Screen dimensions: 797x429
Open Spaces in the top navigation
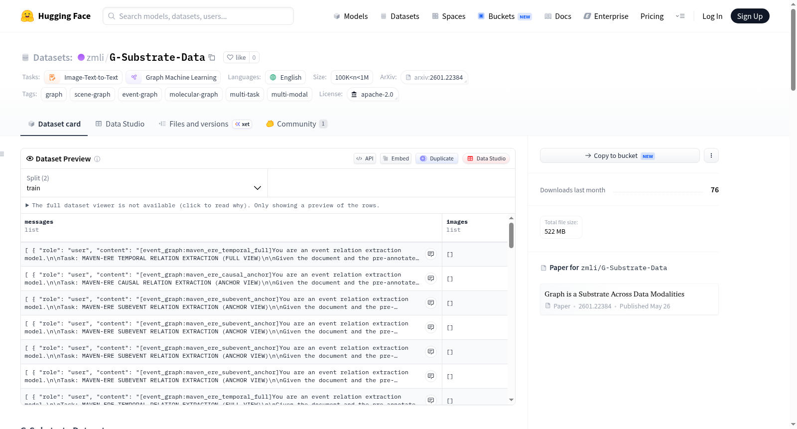point(449,16)
